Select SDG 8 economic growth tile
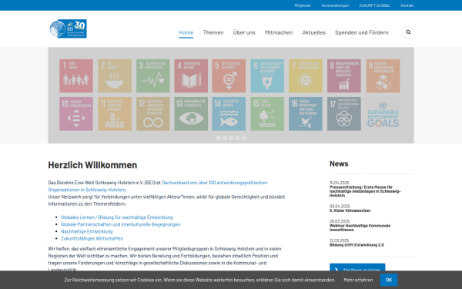462x289 pixels. tap(344, 76)
